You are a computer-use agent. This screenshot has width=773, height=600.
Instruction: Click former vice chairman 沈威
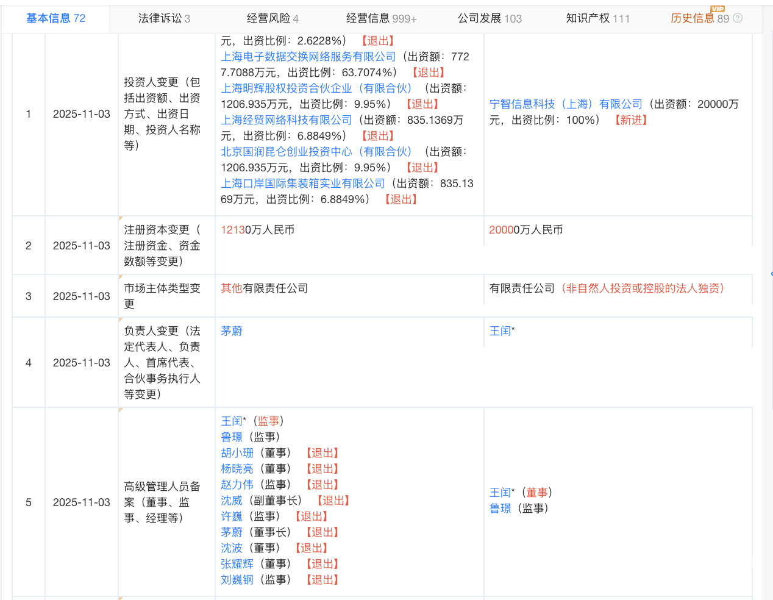[x=231, y=500]
